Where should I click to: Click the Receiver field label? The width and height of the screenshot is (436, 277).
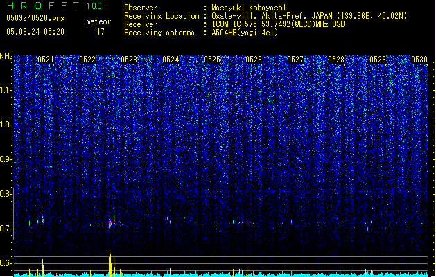click(x=141, y=24)
